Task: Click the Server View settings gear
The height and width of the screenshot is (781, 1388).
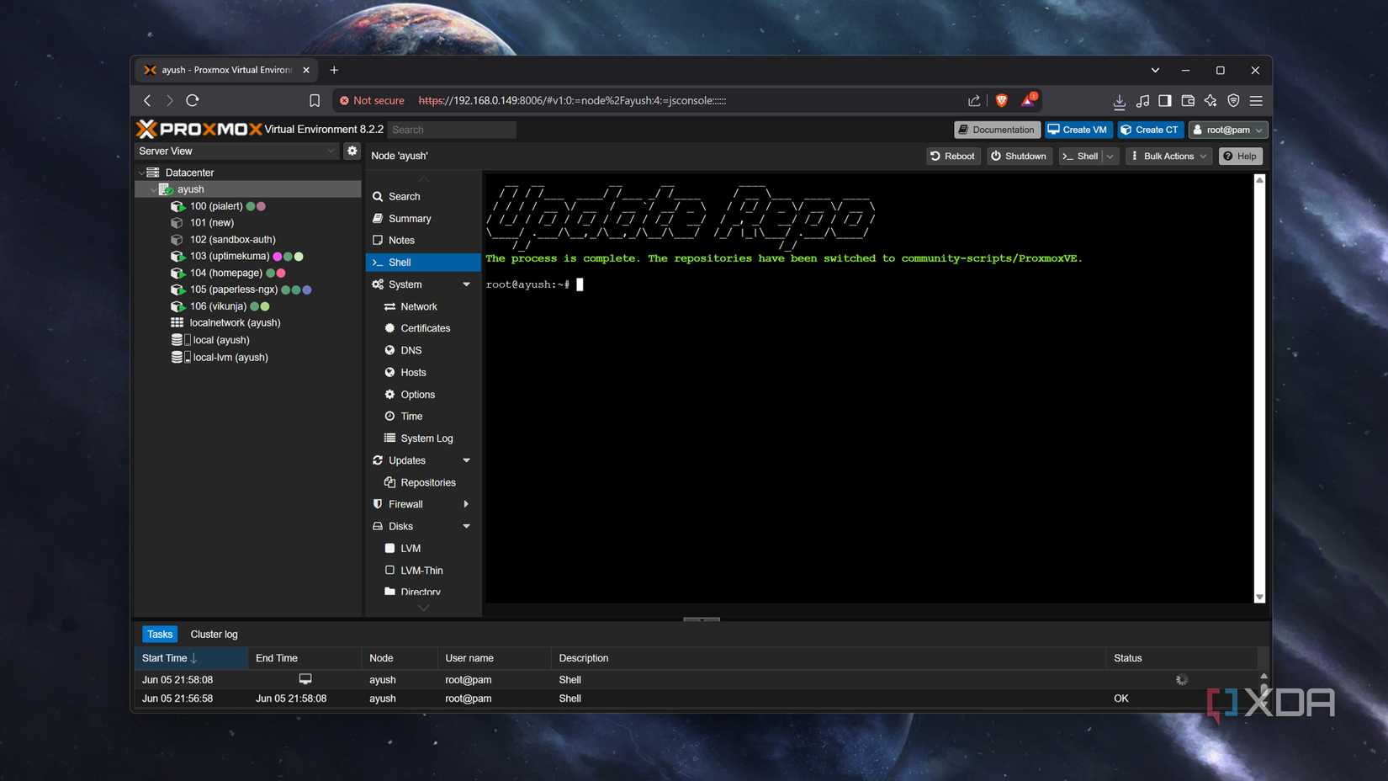Action: [352, 151]
